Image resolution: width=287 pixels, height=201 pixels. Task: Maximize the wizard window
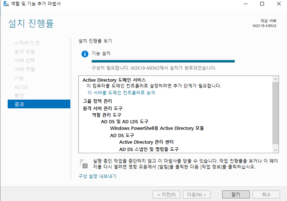coord(262,4)
